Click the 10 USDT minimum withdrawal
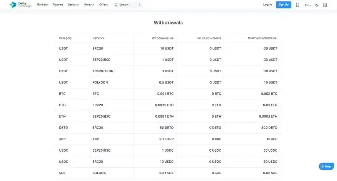This screenshot has width=337, height=181. click(x=270, y=82)
